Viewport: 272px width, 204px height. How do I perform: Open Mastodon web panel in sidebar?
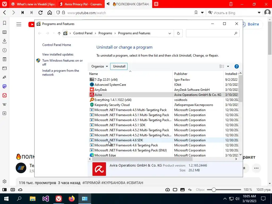5,86
